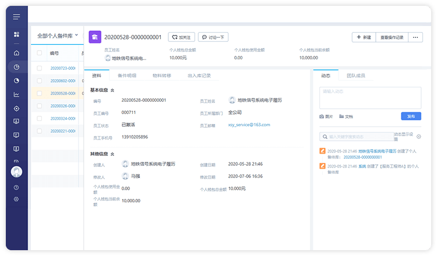The image size is (437, 256).
Task: Click the orange edit icon of the 地铁信号系统电子履历 activity
Action: [322, 151]
